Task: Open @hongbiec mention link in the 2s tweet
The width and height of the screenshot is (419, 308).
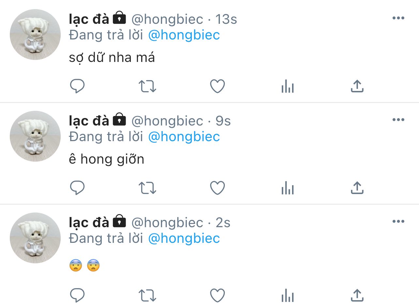Action: [x=184, y=239]
